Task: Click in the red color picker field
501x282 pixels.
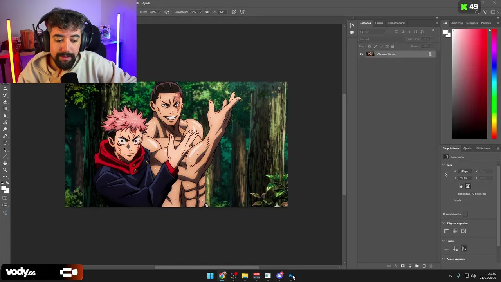Action: coord(470,83)
